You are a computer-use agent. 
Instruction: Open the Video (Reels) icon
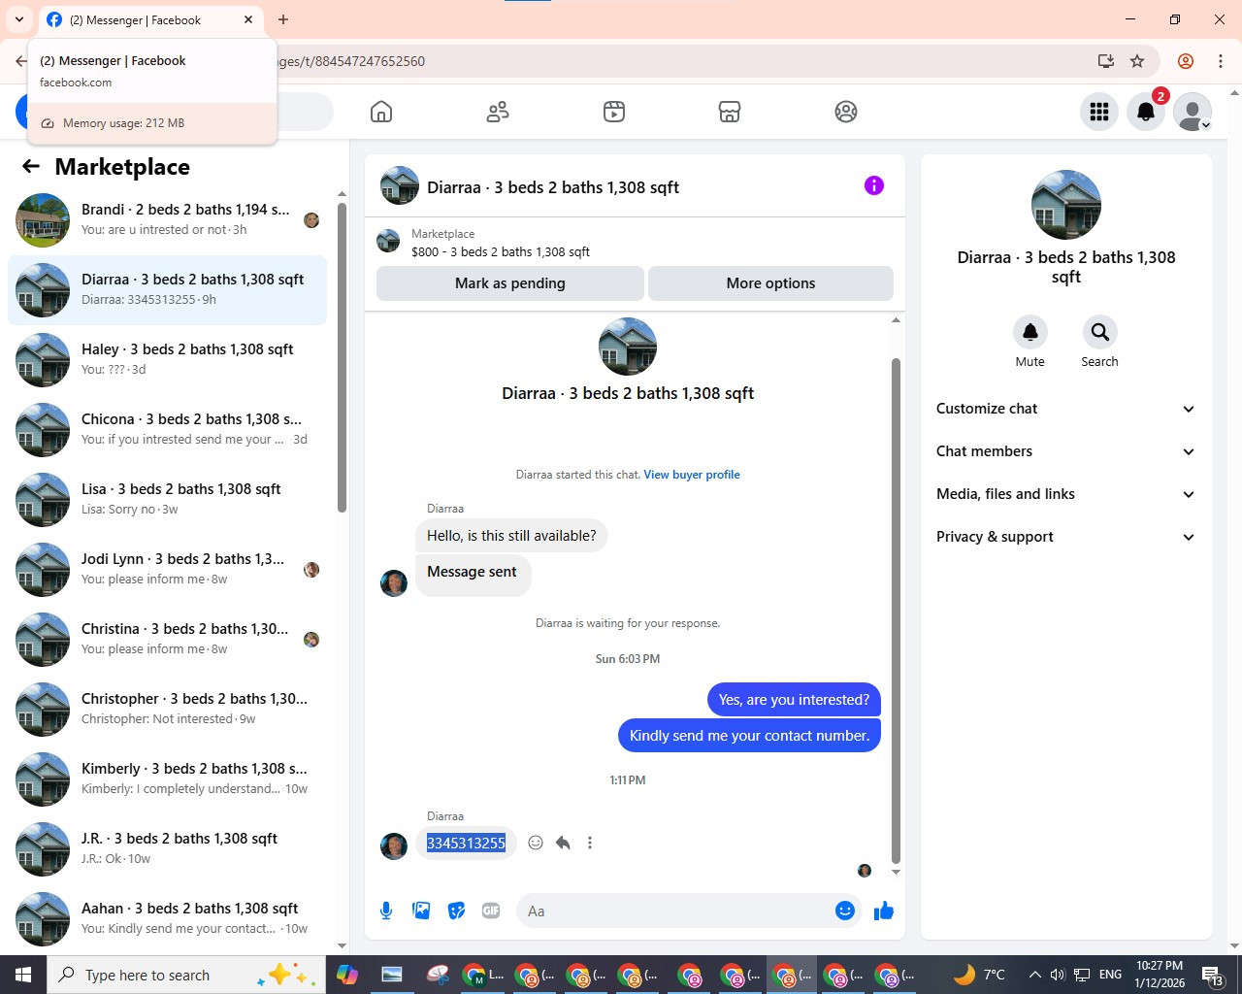614,112
